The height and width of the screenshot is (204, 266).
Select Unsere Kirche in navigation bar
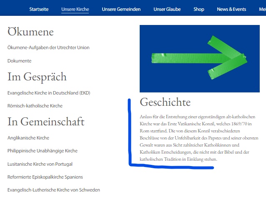click(75, 9)
